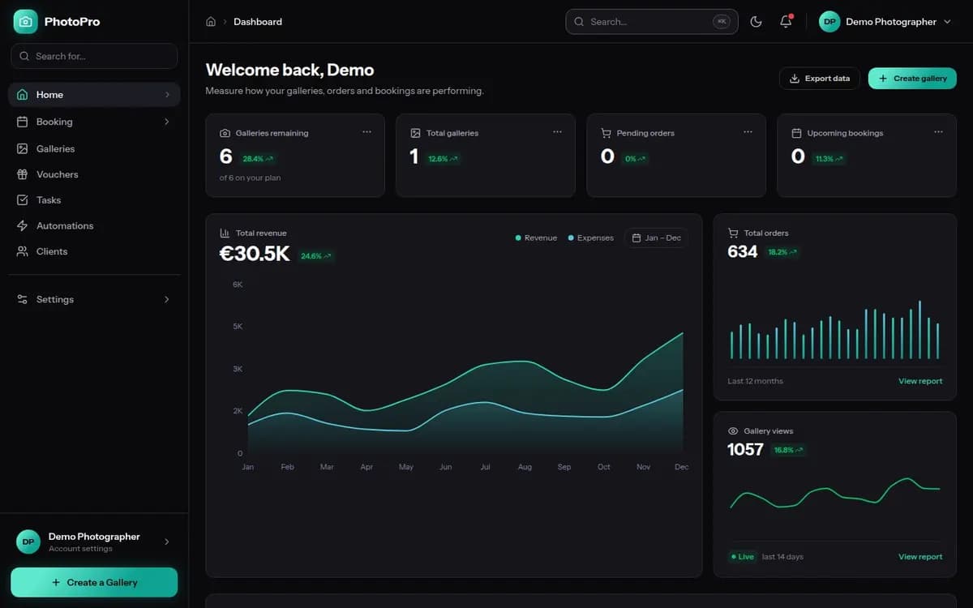Open the notifications bell icon

point(786,22)
